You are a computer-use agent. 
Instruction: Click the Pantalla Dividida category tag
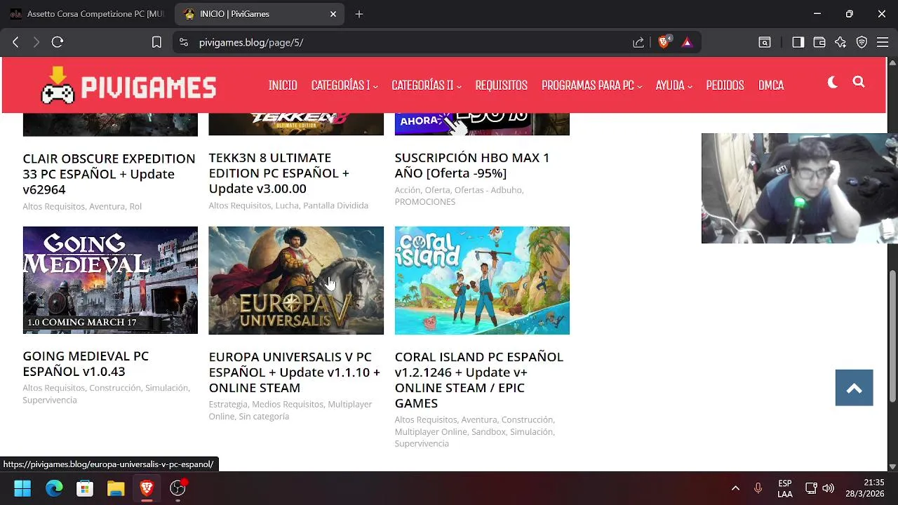click(335, 206)
